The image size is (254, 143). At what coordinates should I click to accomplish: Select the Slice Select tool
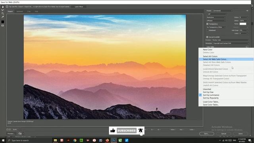coord(3,10)
